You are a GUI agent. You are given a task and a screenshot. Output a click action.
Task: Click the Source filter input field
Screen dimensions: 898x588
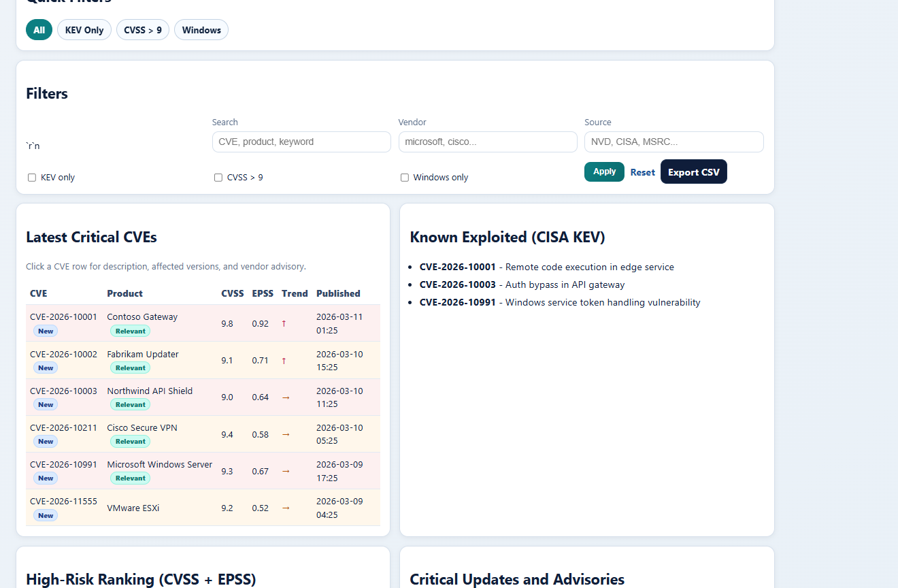tap(673, 142)
